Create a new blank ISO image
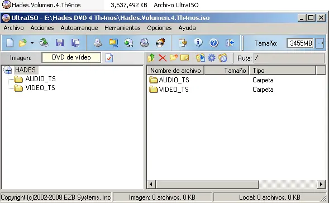 (x=9, y=43)
